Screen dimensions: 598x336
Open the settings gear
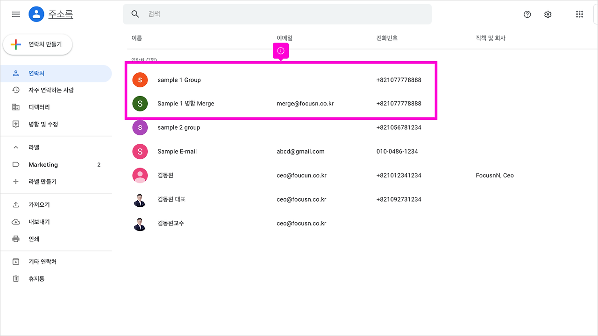click(548, 14)
